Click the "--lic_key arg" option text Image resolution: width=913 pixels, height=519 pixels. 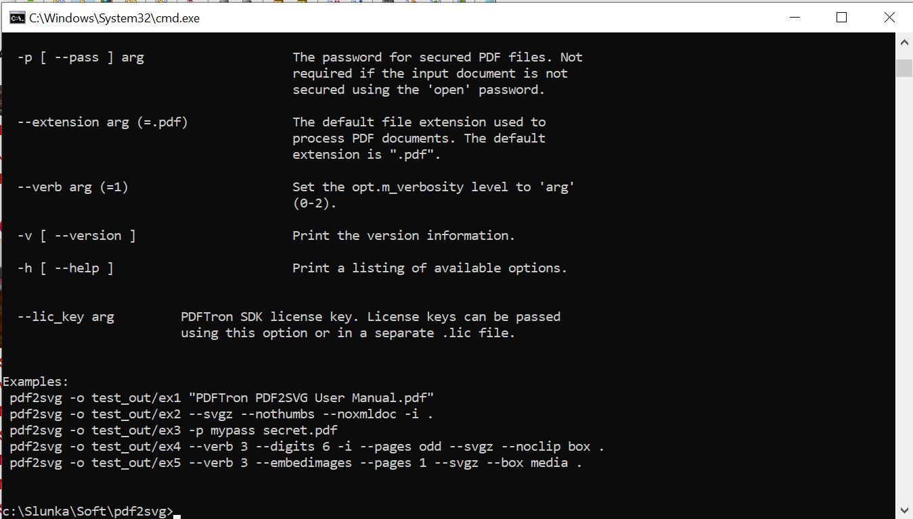click(66, 316)
